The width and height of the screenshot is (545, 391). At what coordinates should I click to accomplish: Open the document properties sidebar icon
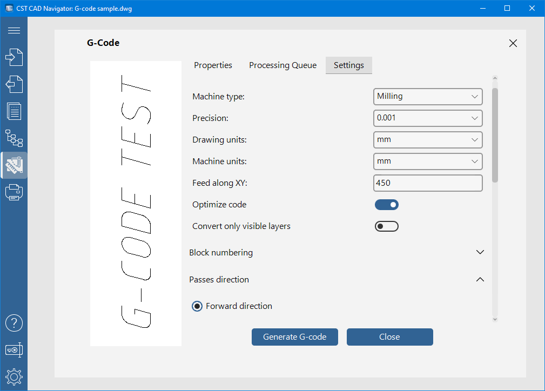tap(14, 111)
